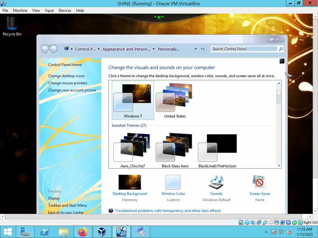Open the Windows Start button

click(x=8, y=232)
